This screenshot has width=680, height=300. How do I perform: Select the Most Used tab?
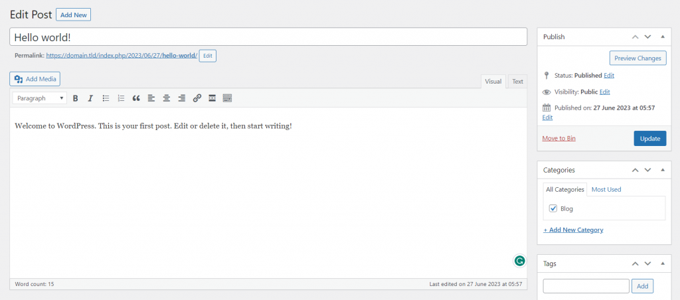606,189
